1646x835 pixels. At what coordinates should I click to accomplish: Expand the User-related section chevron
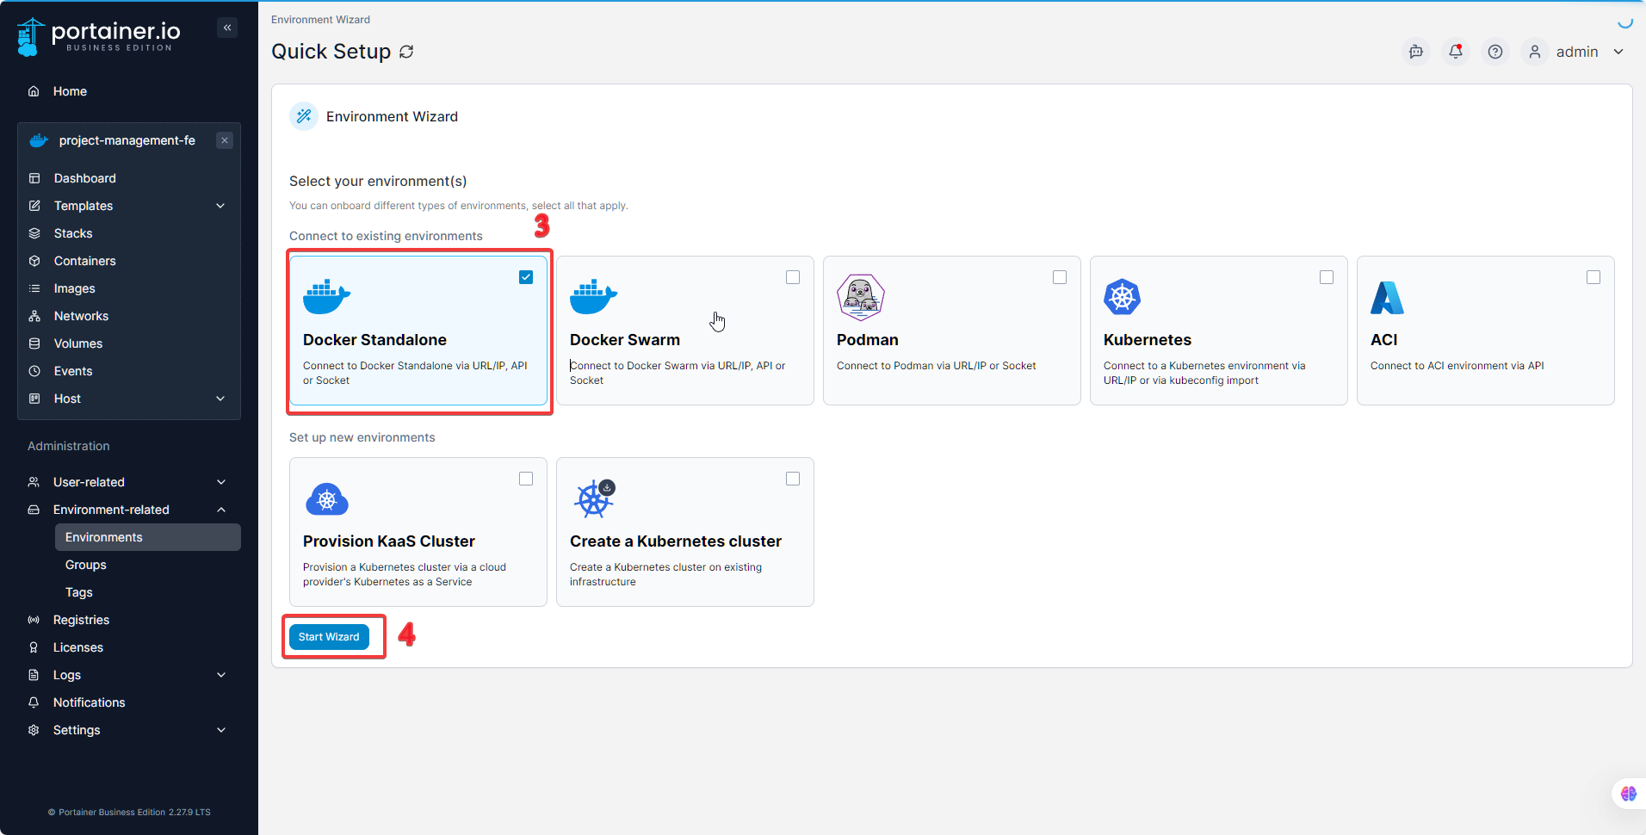pos(221,482)
